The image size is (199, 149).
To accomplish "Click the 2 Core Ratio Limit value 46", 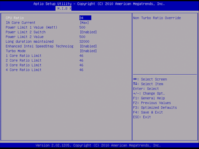I will pyautogui.click(x=81, y=60).
